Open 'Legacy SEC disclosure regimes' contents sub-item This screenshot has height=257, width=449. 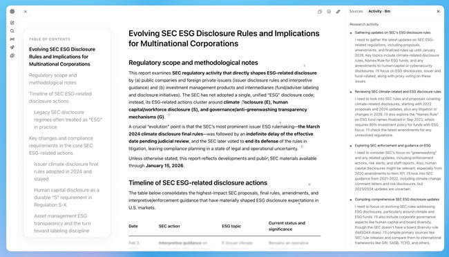tap(68, 120)
